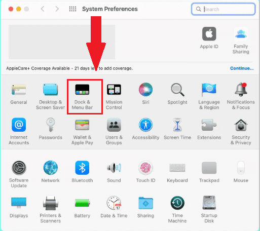Show all preferences with grid button
The height and width of the screenshot is (231, 260).
tap(72, 9)
